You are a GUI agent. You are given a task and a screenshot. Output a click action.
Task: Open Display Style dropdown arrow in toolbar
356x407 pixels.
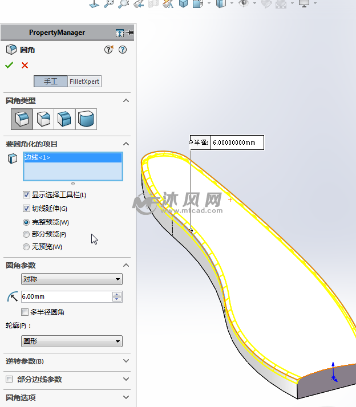(x=232, y=3)
